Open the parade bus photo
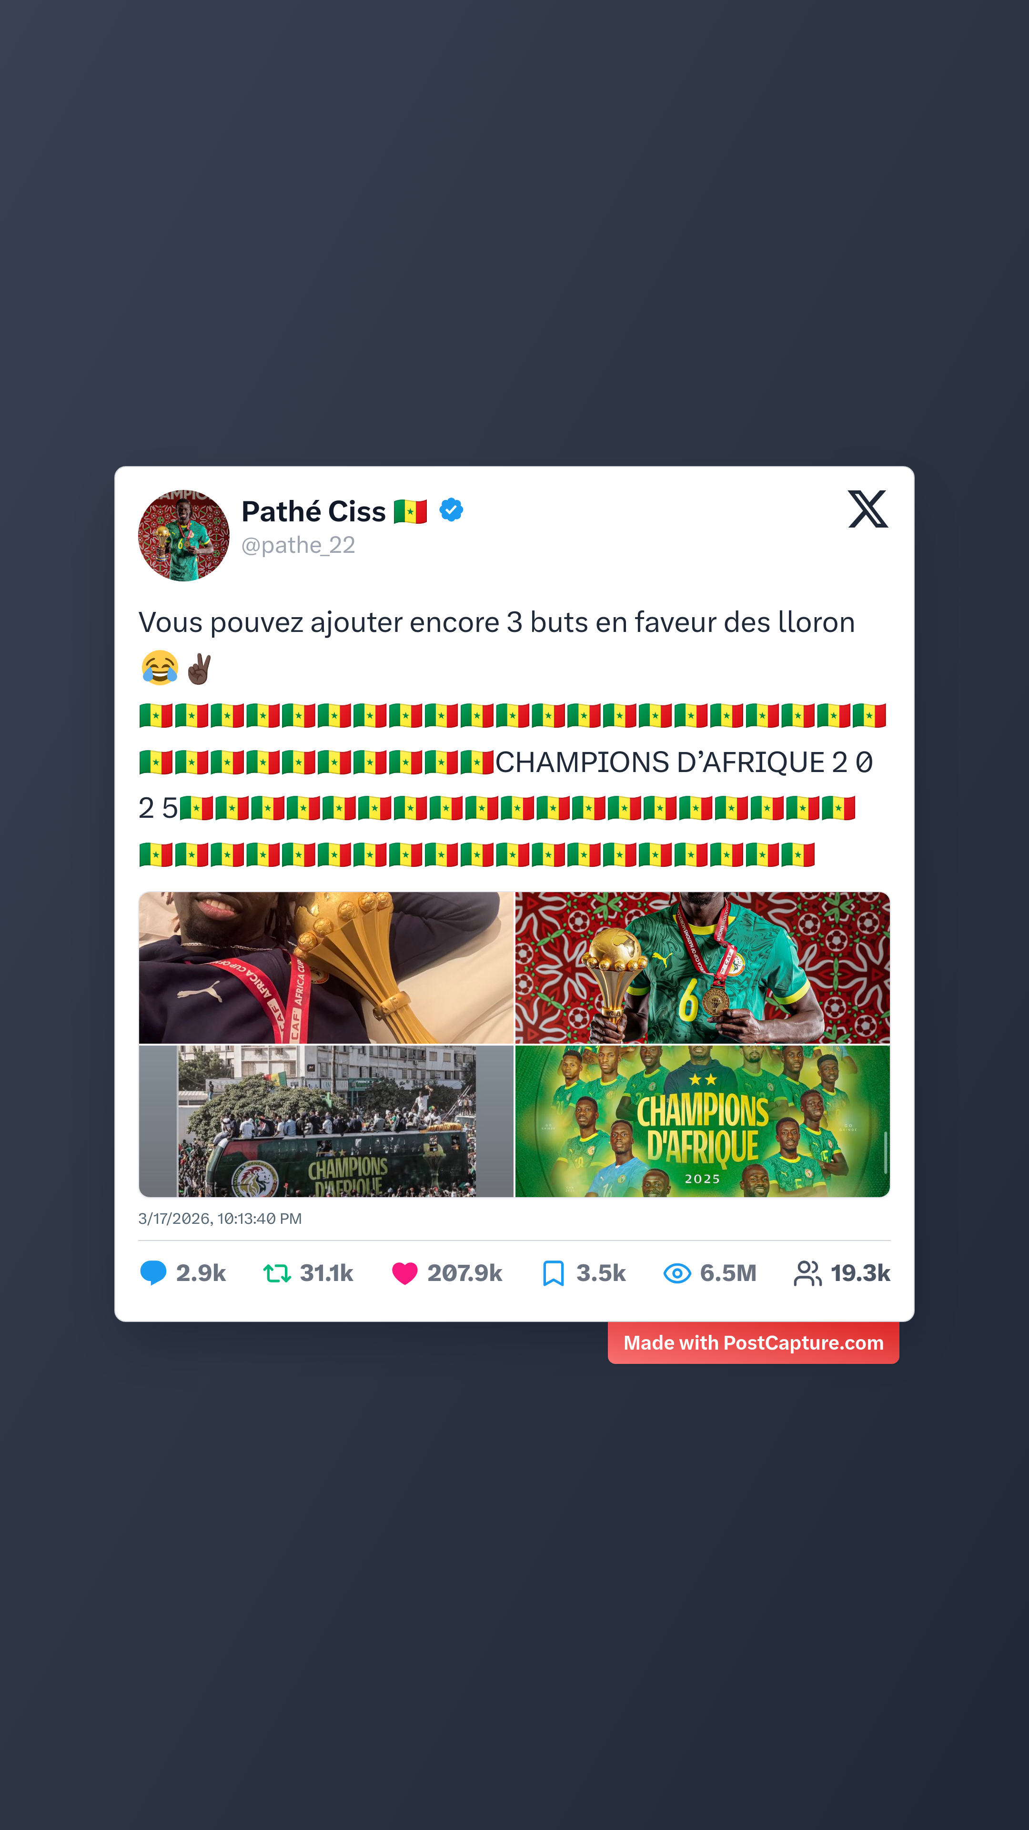 (326, 1121)
